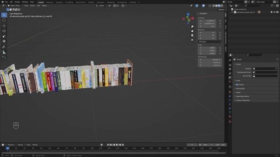Open the File menu
The image size is (280, 157).
(x=6, y=2)
